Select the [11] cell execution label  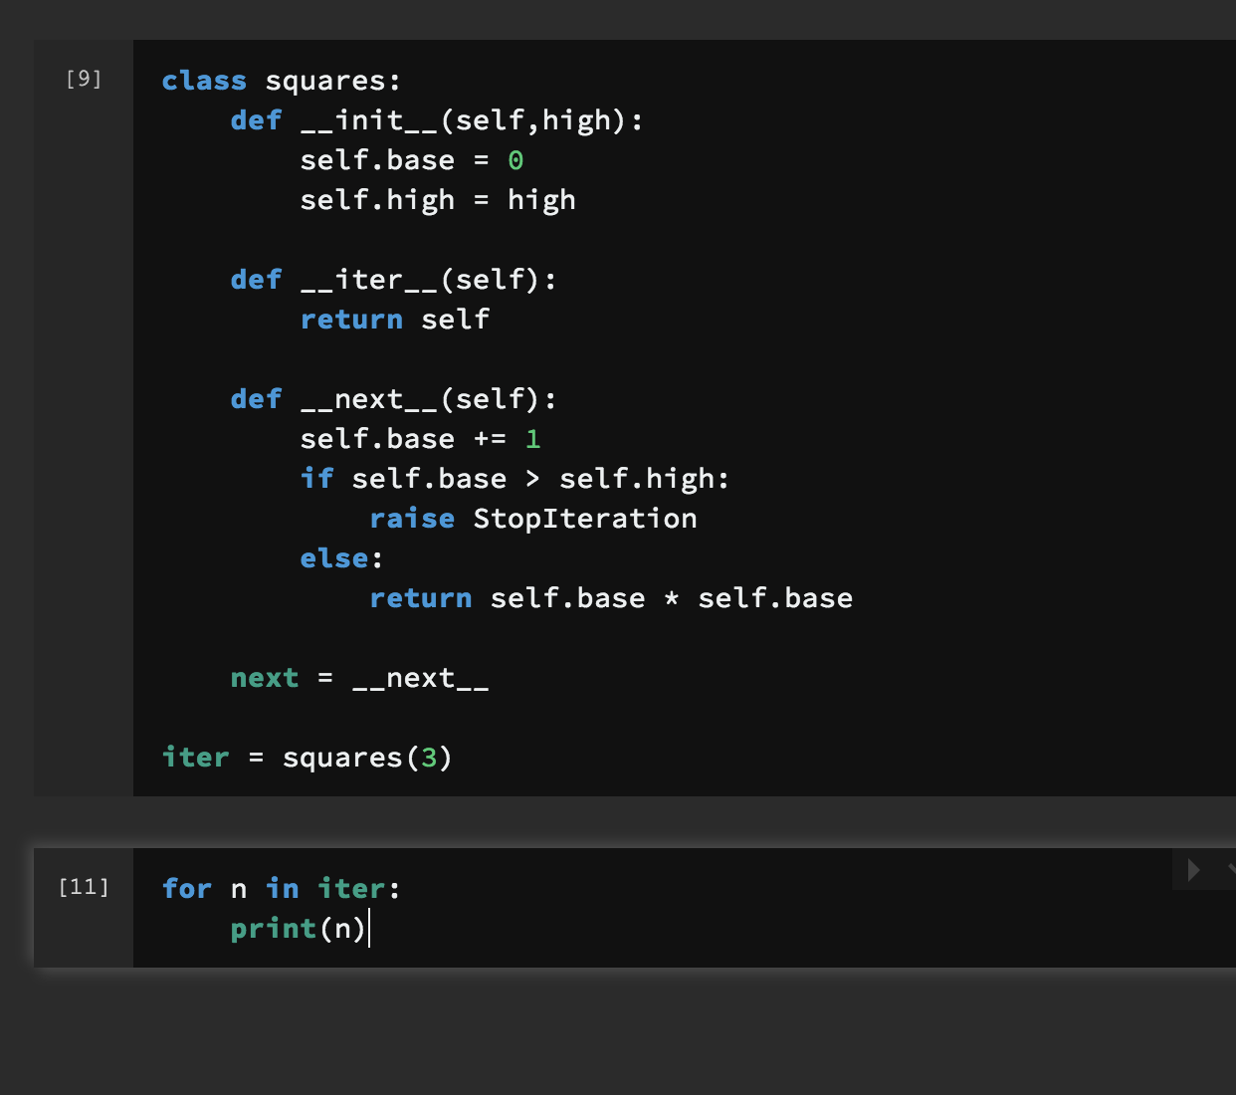tap(84, 887)
